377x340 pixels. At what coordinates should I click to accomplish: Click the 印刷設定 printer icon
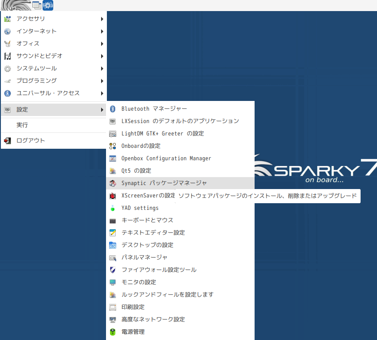[113, 307]
